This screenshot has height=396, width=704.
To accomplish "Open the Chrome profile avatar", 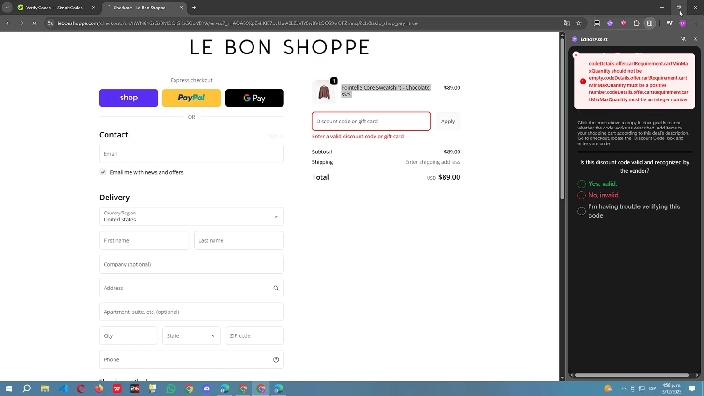I will (x=682, y=23).
